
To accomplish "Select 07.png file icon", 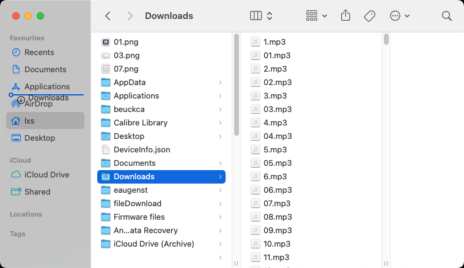I will [x=106, y=69].
